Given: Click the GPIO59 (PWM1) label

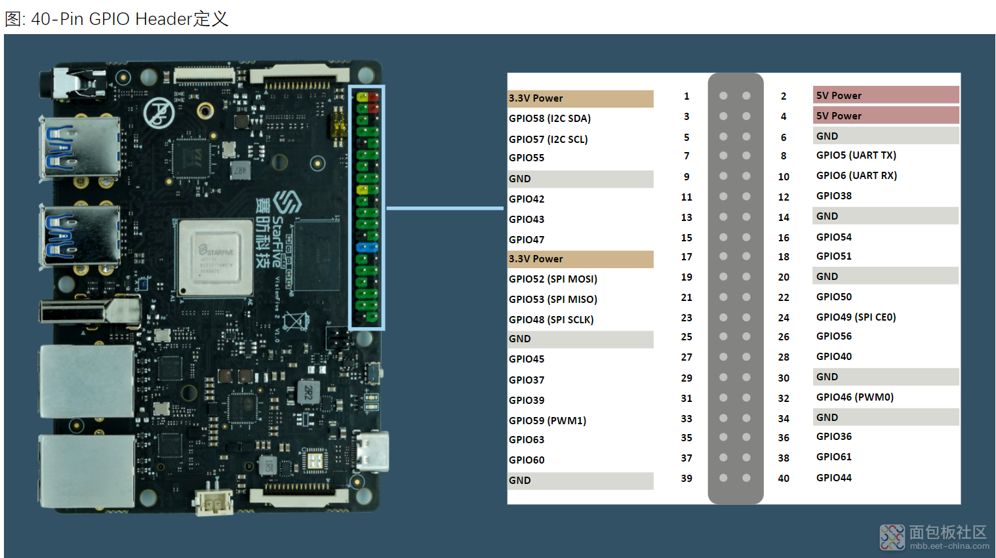Looking at the screenshot, I should click(548, 421).
